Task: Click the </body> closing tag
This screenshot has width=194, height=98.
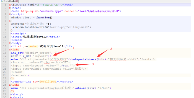Action: (x=17, y=95)
